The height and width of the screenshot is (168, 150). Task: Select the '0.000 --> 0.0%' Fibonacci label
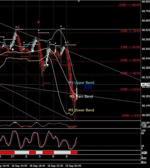coord(131,115)
